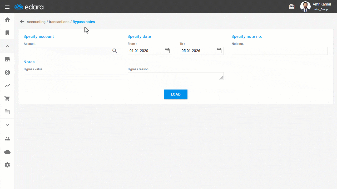Screen dimensions: 337x189
Task: Open the hamburger navigation menu
Action: 7,7
